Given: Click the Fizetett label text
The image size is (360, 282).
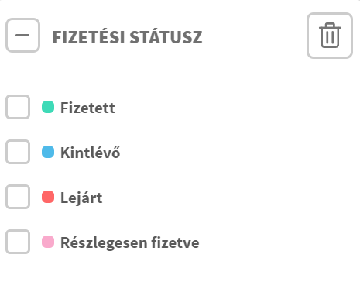Looking at the screenshot, I should (x=87, y=108).
